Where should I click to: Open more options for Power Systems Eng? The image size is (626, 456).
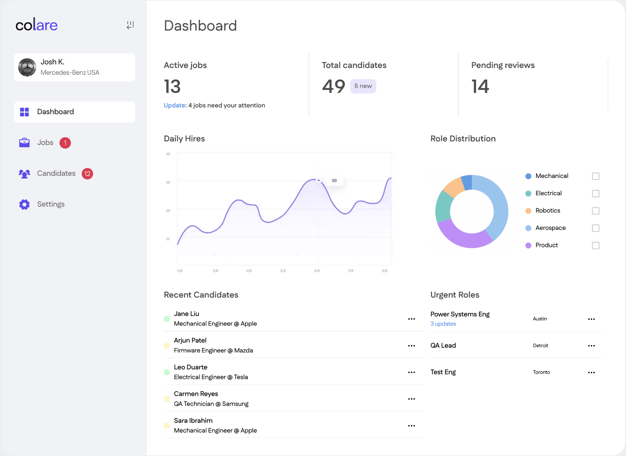click(x=591, y=319)
